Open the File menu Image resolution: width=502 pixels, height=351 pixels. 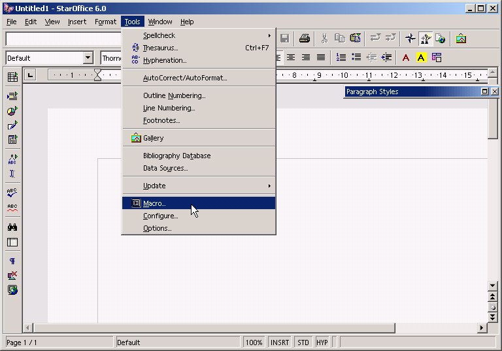click(x=12, y=22)
